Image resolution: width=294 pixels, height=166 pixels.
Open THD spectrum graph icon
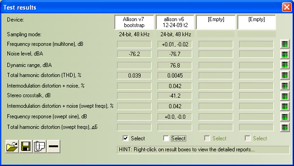point(285,75)
